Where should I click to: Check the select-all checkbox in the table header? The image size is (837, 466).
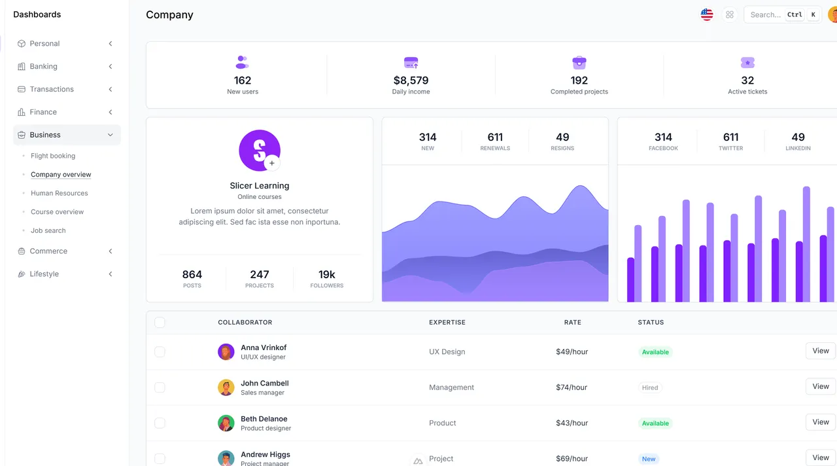(x=160, y=322)
